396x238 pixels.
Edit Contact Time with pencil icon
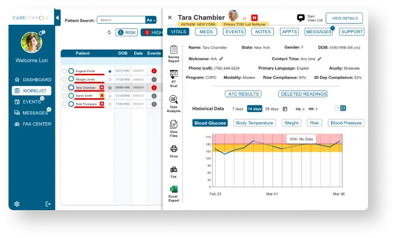coord(319,59)
